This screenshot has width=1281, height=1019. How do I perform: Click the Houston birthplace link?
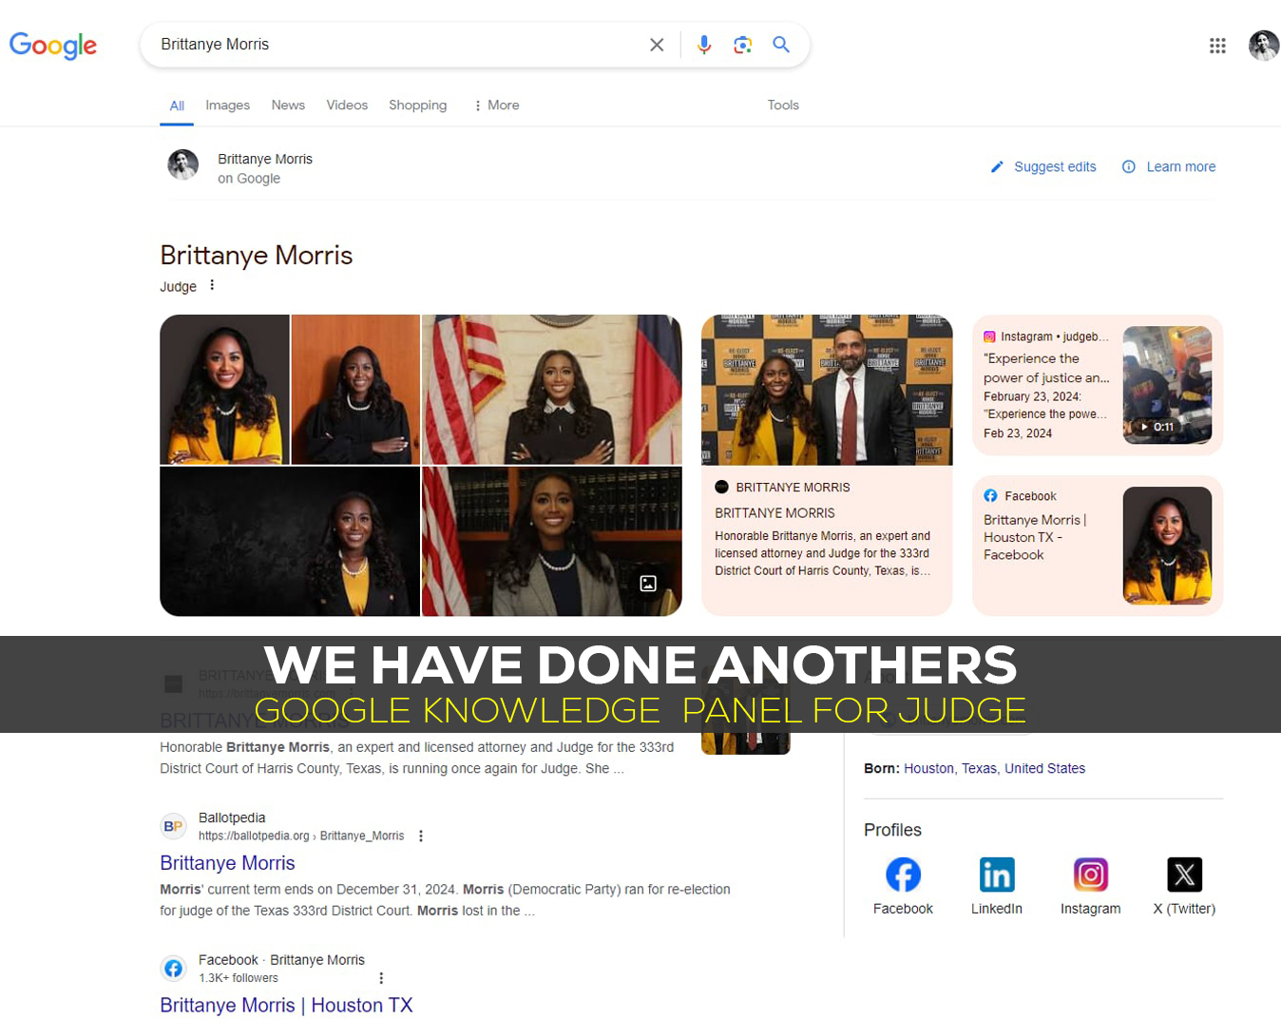point(928,769)
